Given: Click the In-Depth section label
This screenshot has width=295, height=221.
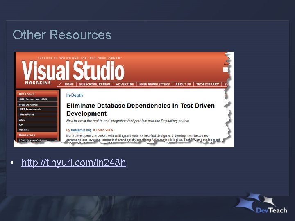Looking at the screenshot, I should [x=75, y=95].
